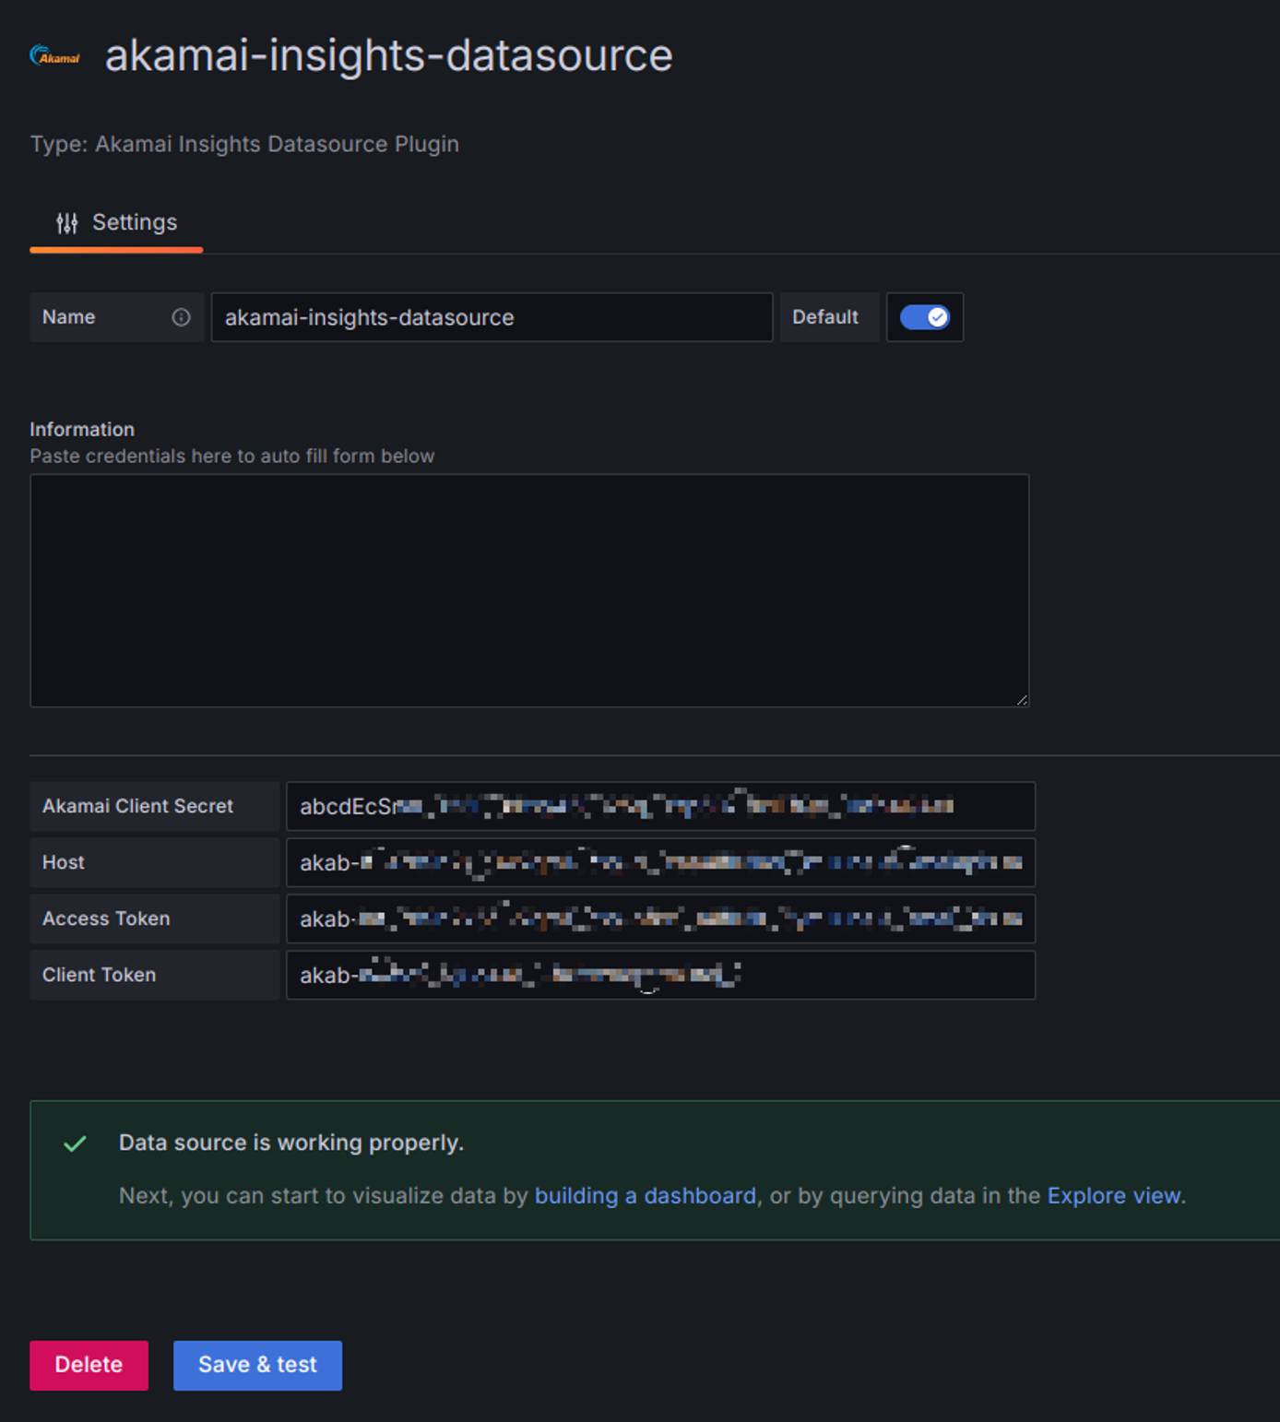Focus the Client Token input field
Screen dimensions: 1280x1422
[659, 975]
